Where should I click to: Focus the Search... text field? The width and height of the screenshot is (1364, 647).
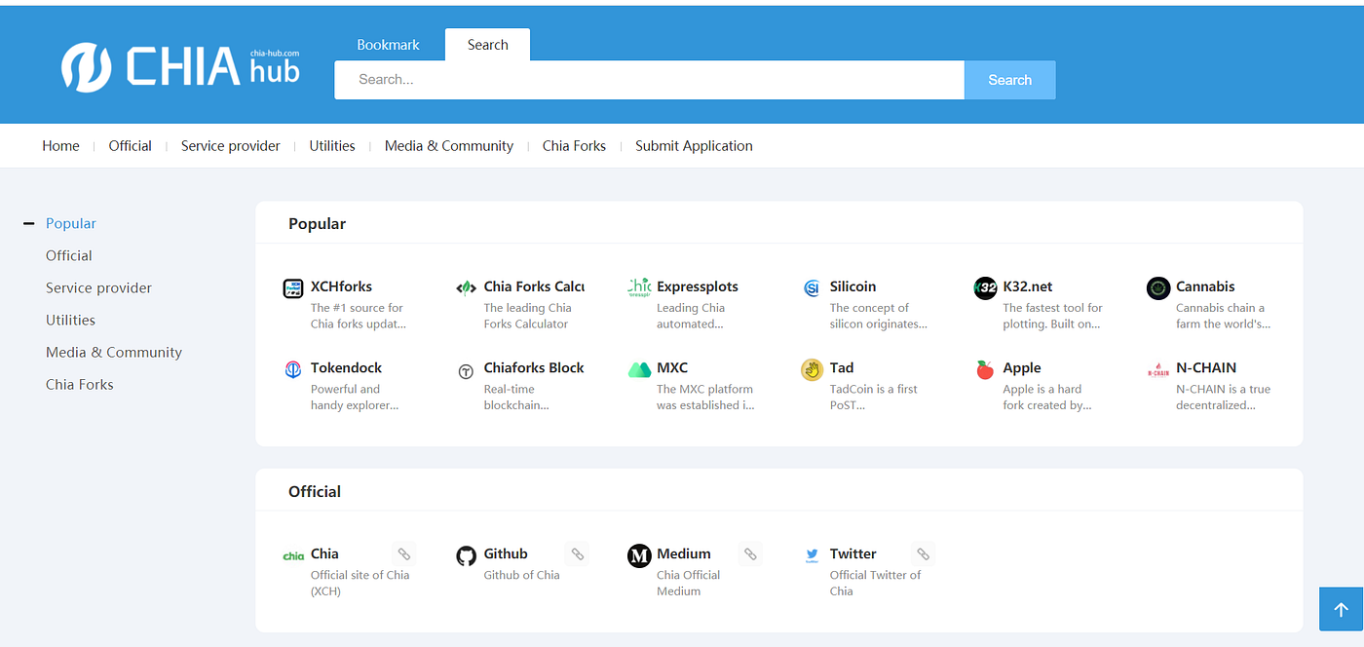coord(649,80)
